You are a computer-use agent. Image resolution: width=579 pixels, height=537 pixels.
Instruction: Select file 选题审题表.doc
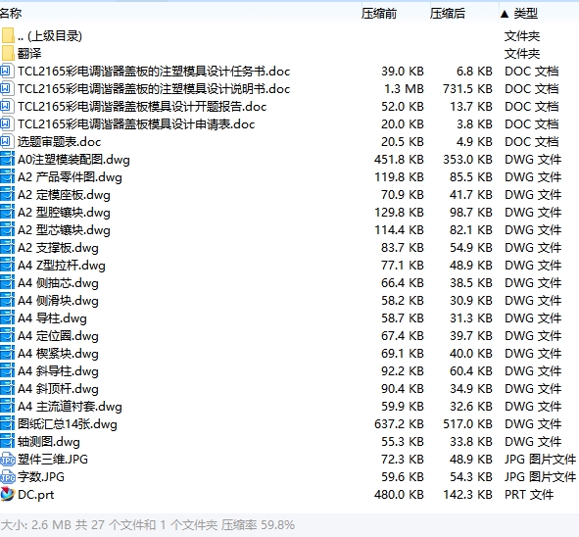coord(59,142)
